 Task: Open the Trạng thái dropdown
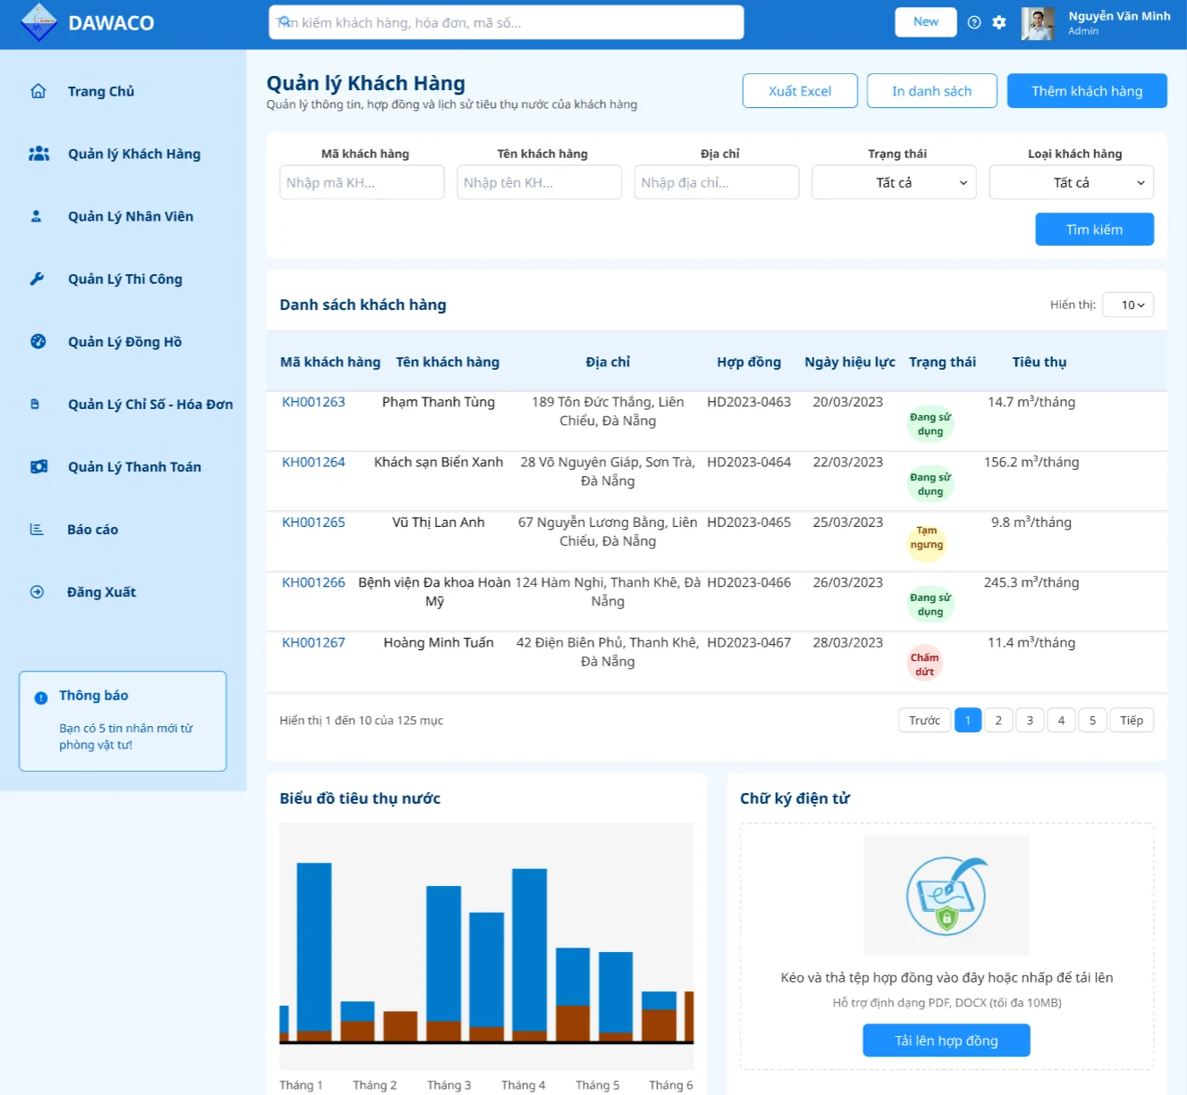coord(894,182)
